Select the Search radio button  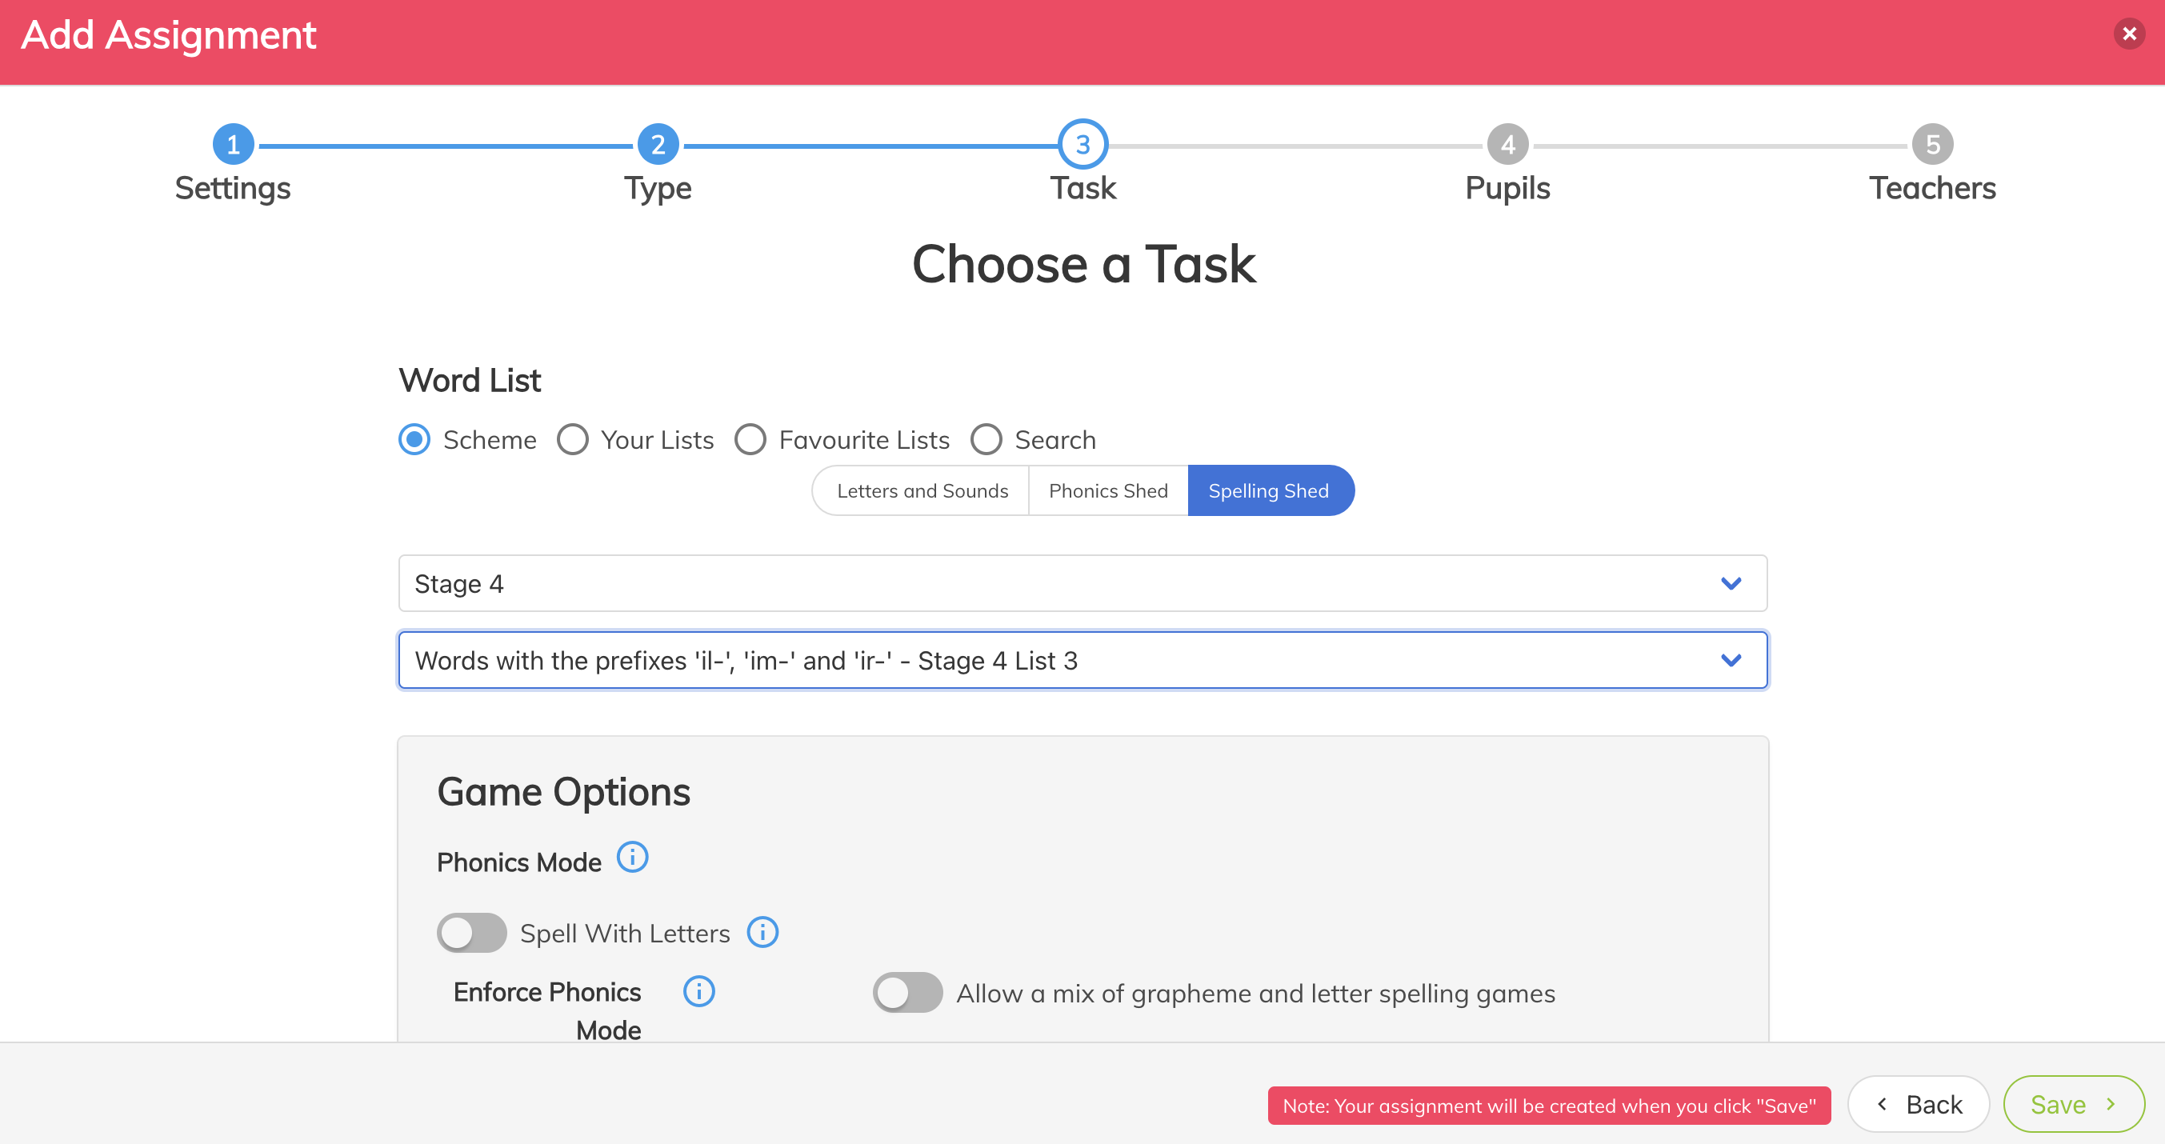pos(986,440)
